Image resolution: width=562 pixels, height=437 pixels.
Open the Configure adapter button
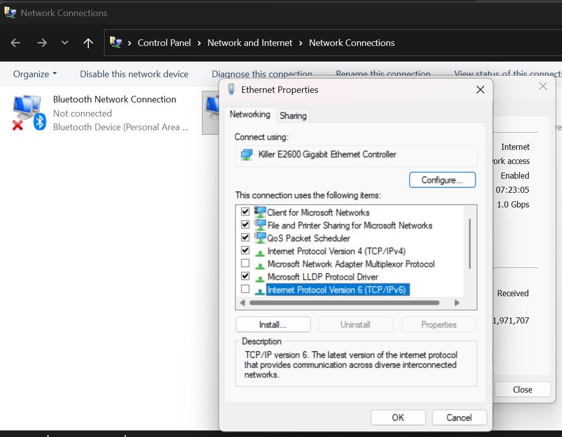pos(442,180)
